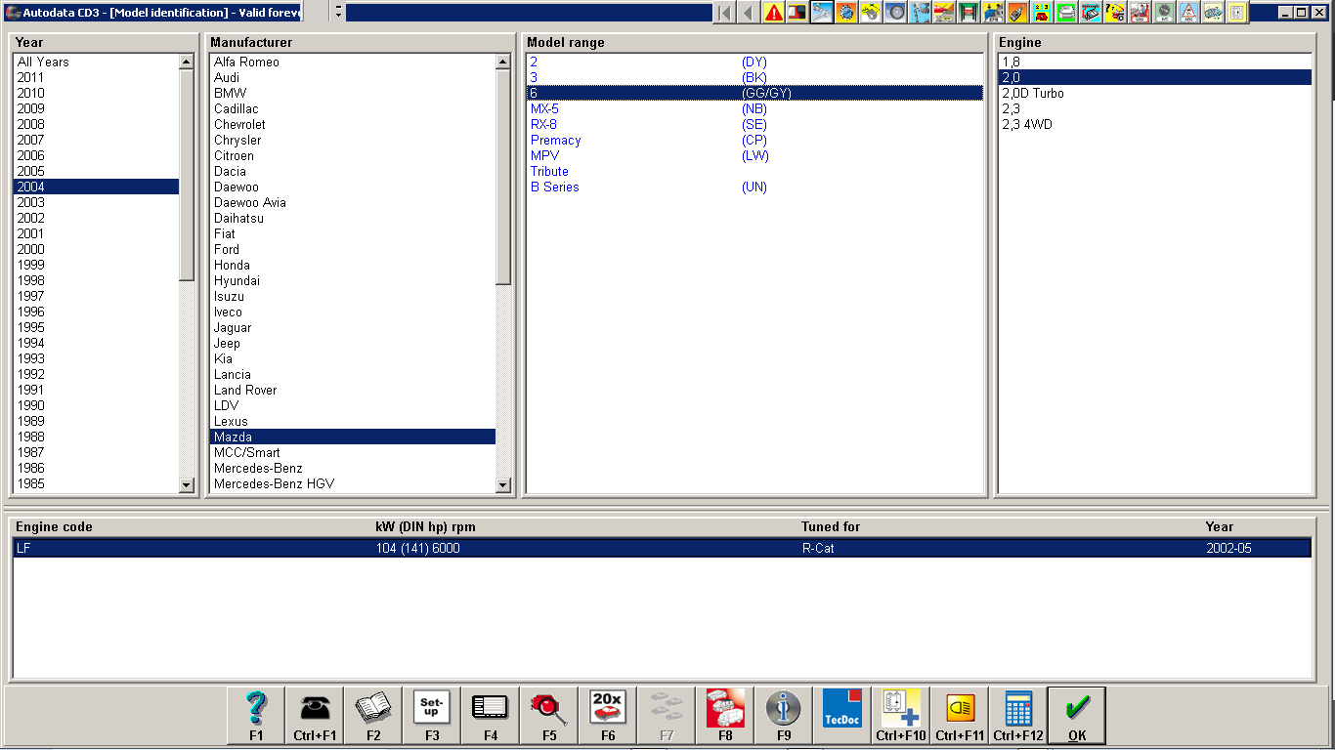
Task: Open the Ctrl+F11 headlamp icon
Action: pyautogui.click(x=960, y=715)
